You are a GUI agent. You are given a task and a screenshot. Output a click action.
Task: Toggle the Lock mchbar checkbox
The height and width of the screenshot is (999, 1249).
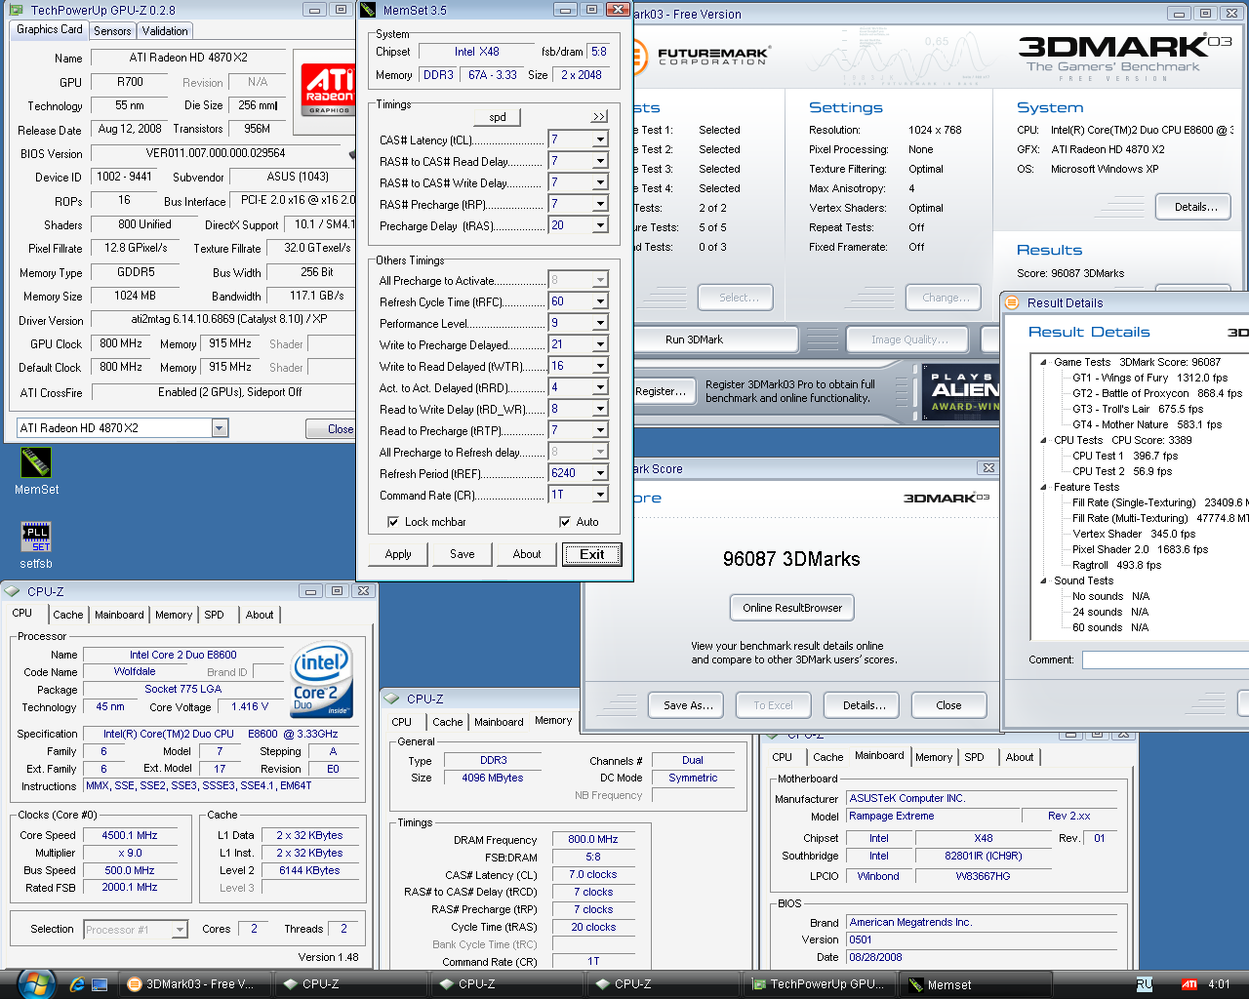coord(393,522)
